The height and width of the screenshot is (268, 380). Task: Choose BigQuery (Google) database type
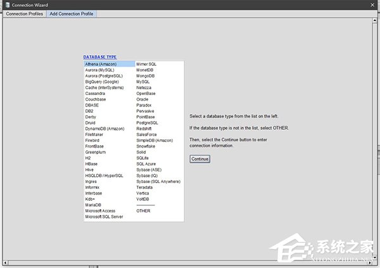102,82
